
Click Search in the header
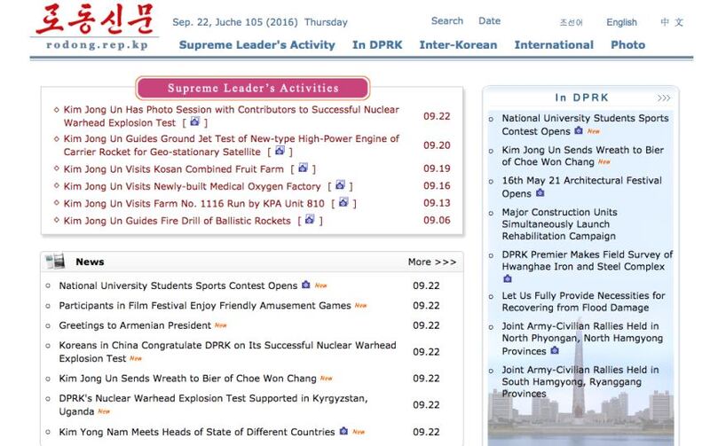coord(447,20)
